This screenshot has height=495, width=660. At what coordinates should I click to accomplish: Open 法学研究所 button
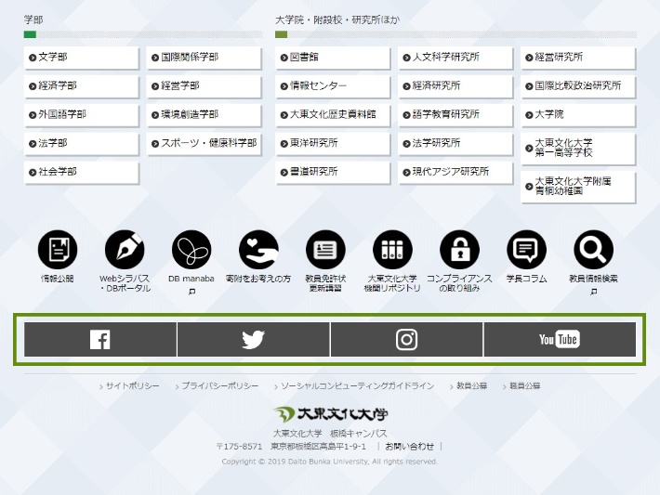coord(455,143)
